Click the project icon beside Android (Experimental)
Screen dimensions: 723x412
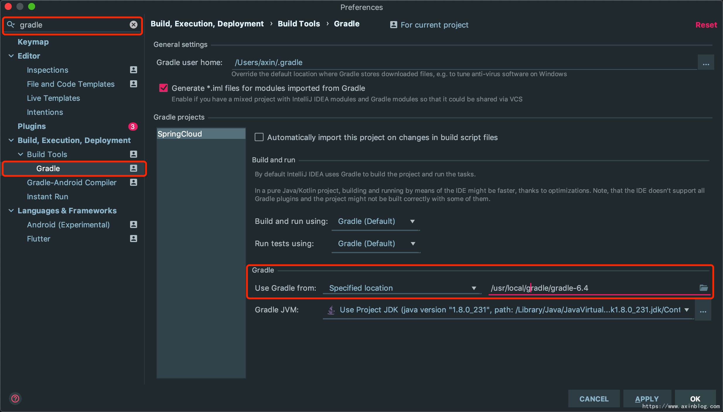134,224
